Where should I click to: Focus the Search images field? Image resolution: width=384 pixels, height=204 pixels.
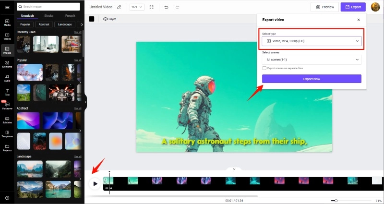point(48,7)
